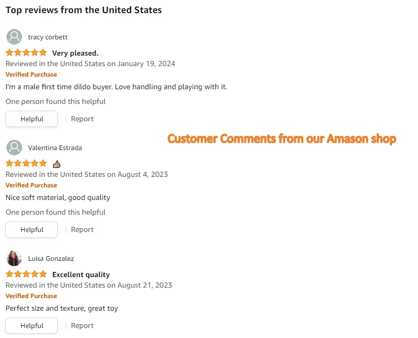Viewport: 418px width, 338px height.
Task: Open Valentina Estrada's profile name
Action: (55, 147)
